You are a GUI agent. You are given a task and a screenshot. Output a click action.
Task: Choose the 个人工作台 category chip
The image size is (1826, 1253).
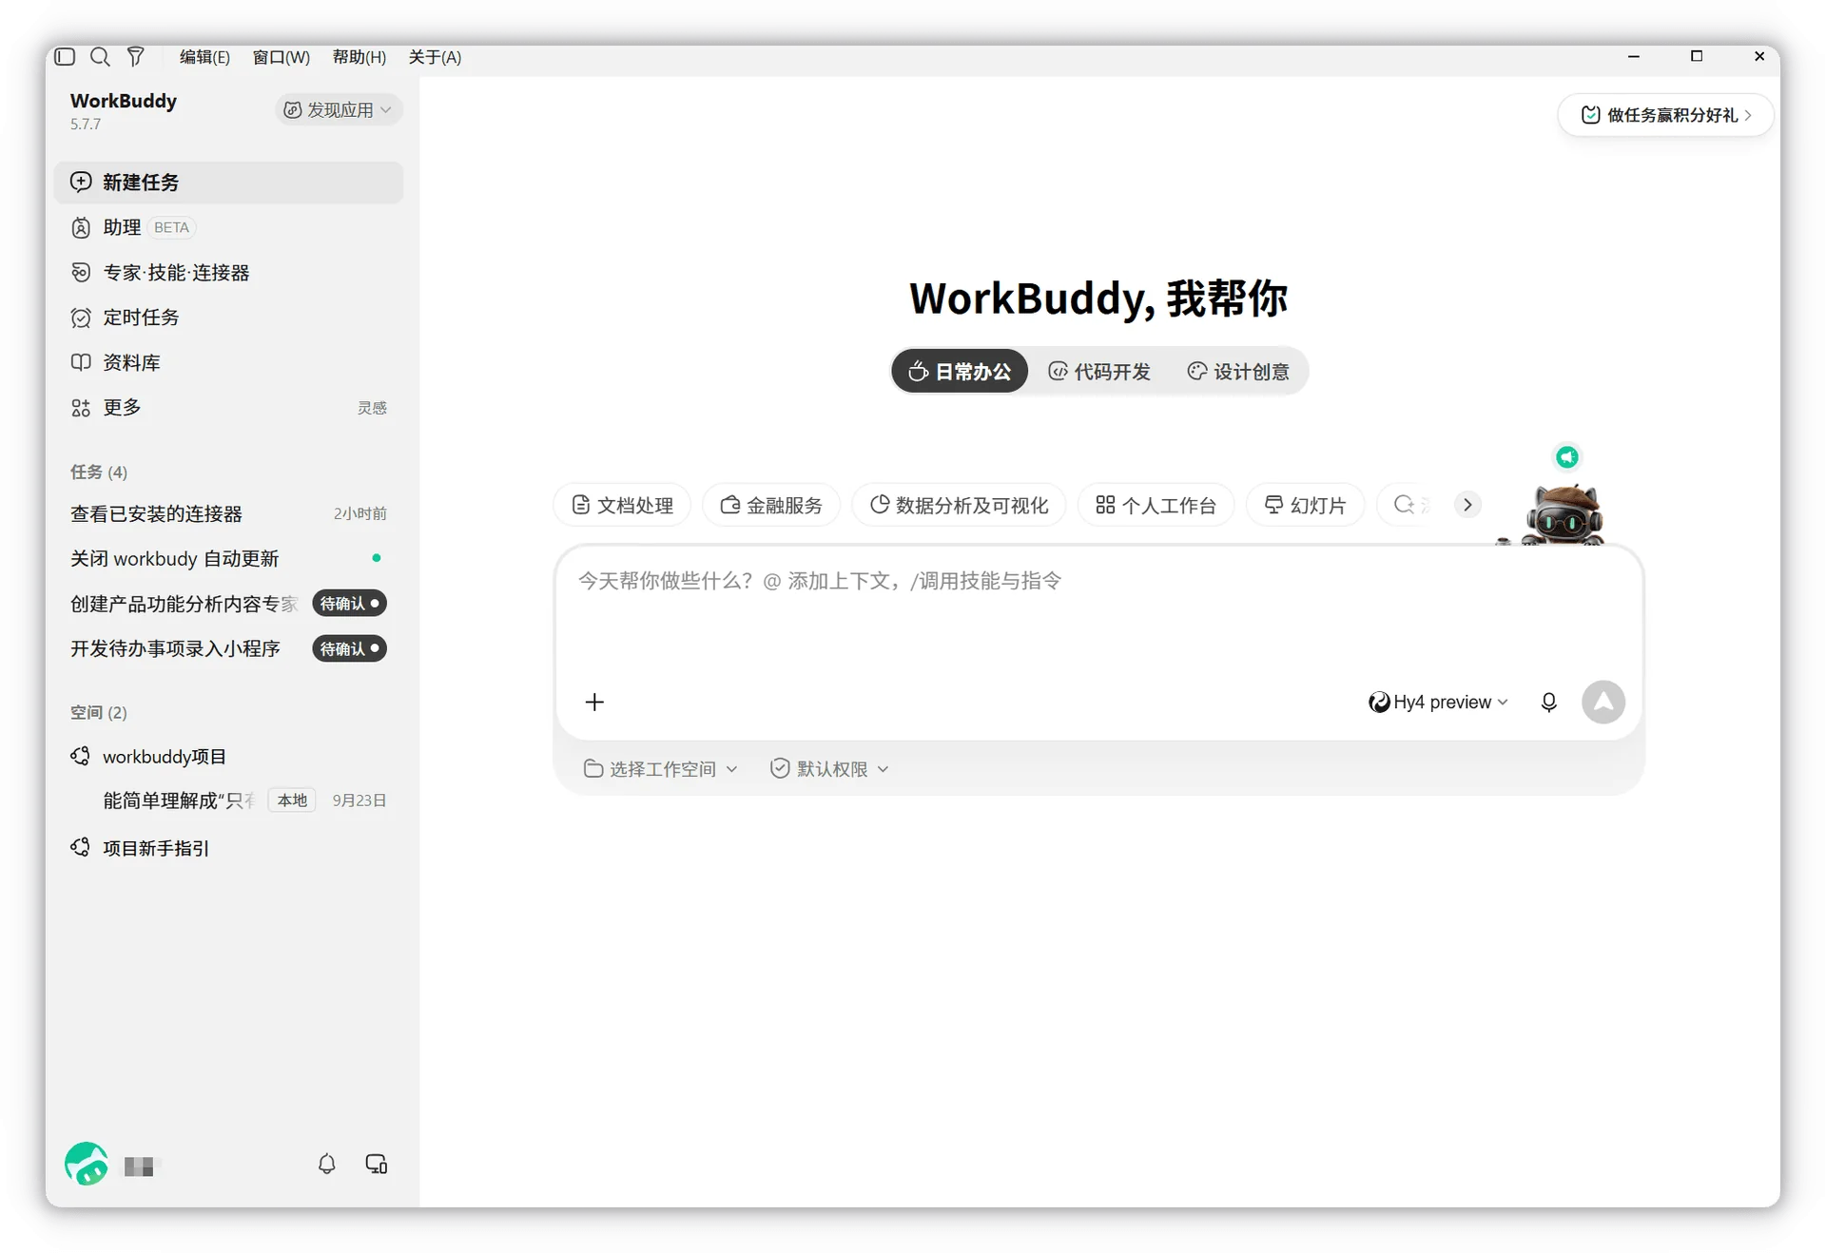[x=1156, y=505]
